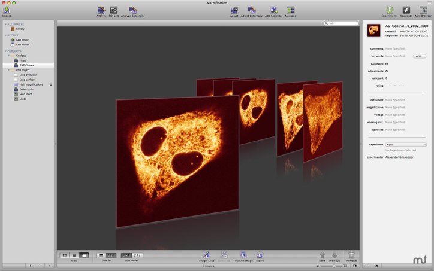The image size is (434, 271).
Task: Click the search field in the browser
Action: point(342,23)
